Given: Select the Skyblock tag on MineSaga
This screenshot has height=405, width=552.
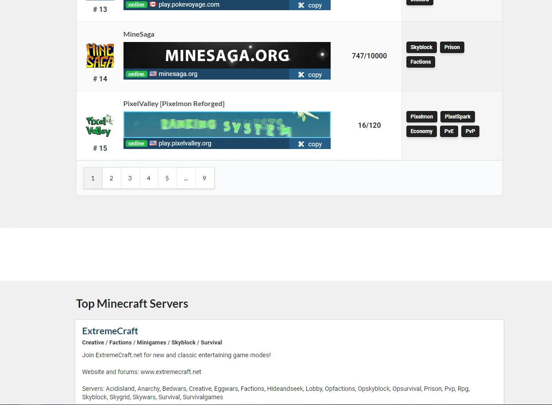Looking at the screenshot, I should pyautogui.click(x=421, y=47).
